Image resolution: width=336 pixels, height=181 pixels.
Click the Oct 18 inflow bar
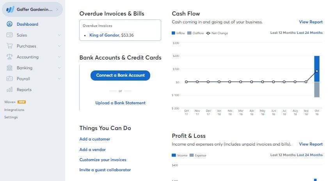tap(317, 69)
